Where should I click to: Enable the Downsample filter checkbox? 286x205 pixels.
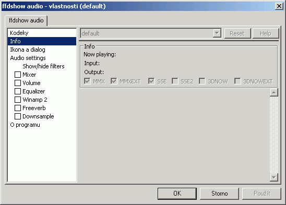(x=18, y=116)
